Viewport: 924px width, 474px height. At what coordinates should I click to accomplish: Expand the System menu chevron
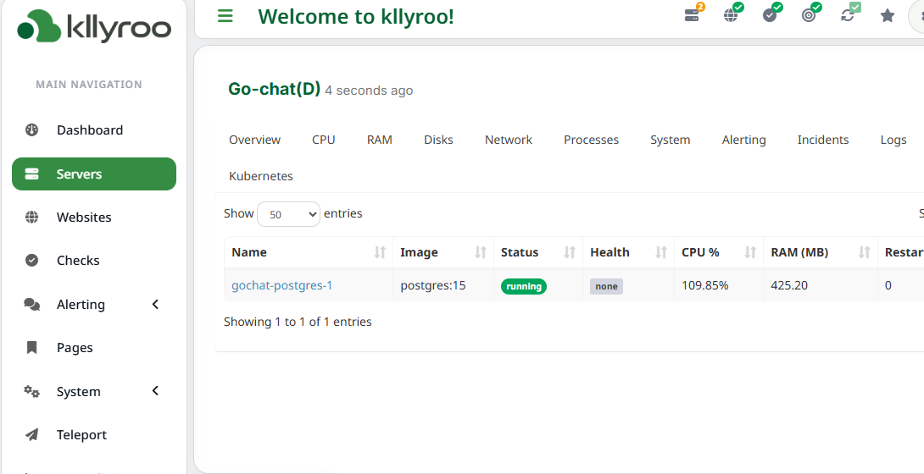click(156, 391)
